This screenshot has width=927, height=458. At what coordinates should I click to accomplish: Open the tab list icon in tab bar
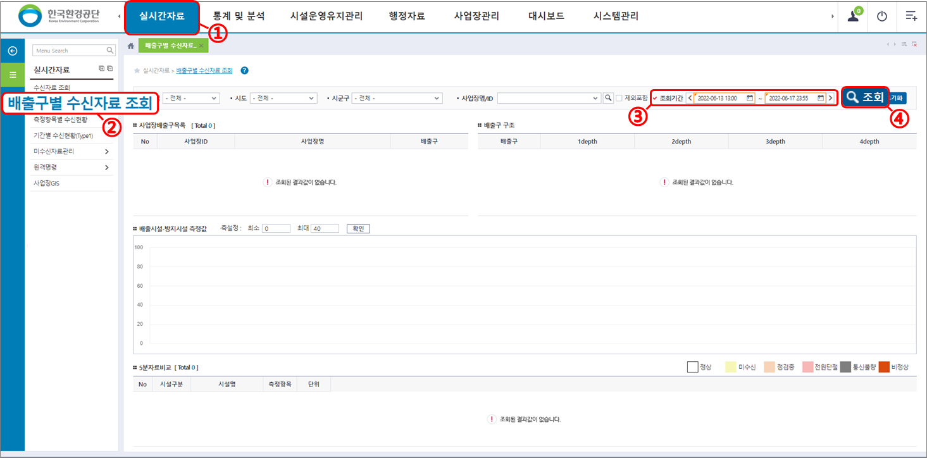(904, 44)
